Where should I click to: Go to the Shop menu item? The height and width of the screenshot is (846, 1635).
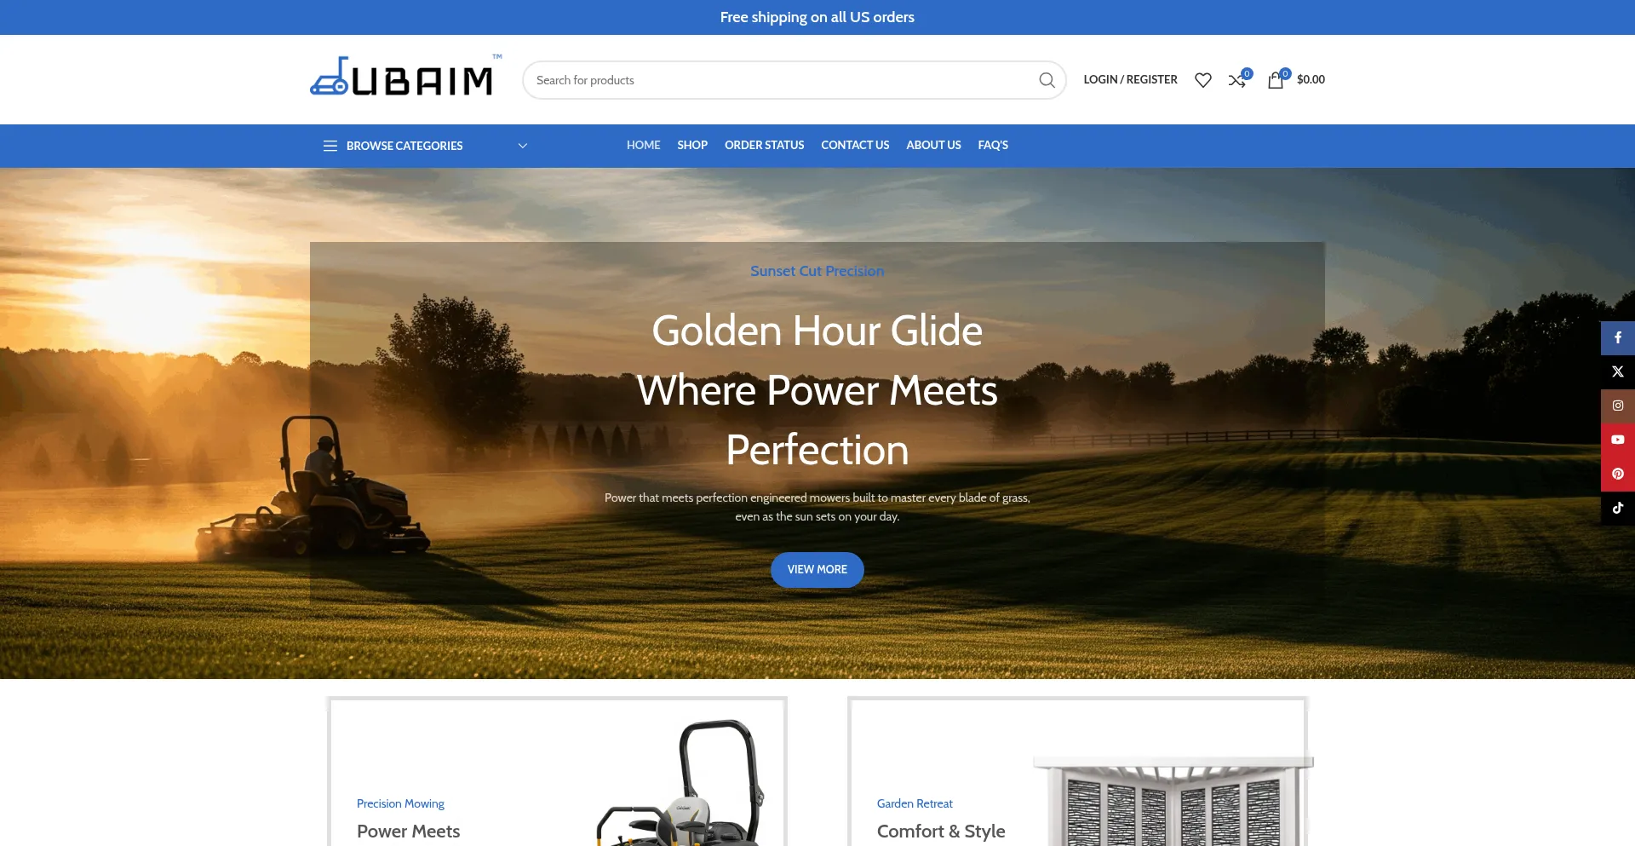(691, 146)
